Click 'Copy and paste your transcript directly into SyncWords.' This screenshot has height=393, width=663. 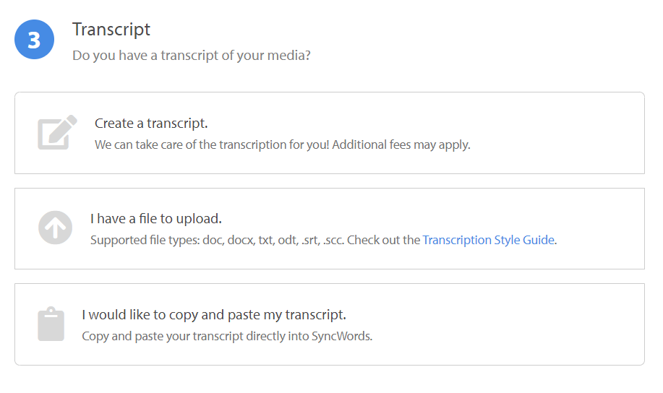tap(227, 337)
